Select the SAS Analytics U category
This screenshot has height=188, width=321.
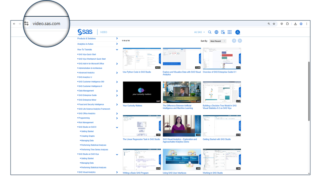pos(85,77)
